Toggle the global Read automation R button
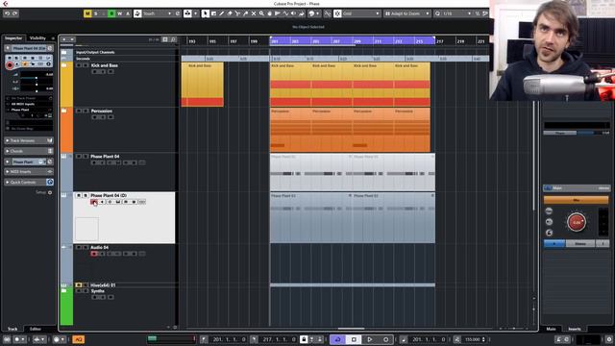Image resolution: width=615 pixels, height=346 pixels. tap(111, 13)
